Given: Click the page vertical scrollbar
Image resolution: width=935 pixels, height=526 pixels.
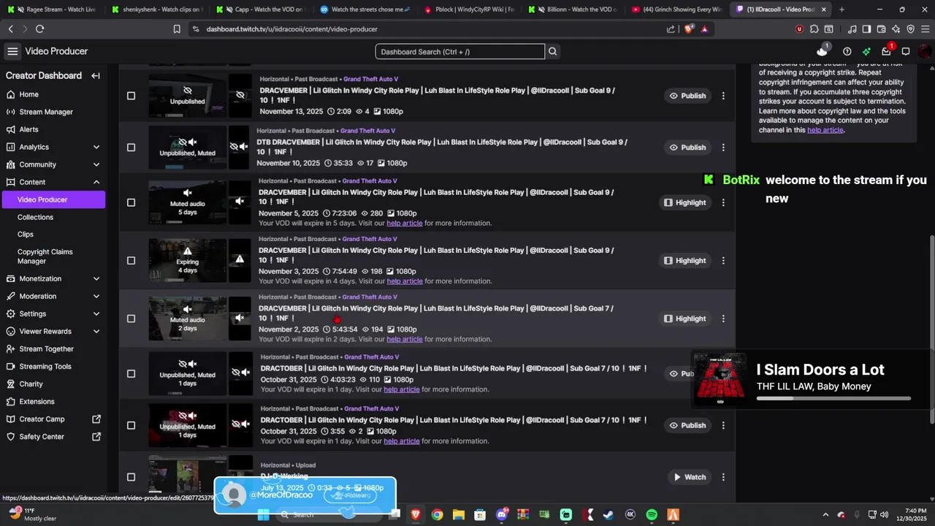Looking at the screenshot, I should 931,329.
